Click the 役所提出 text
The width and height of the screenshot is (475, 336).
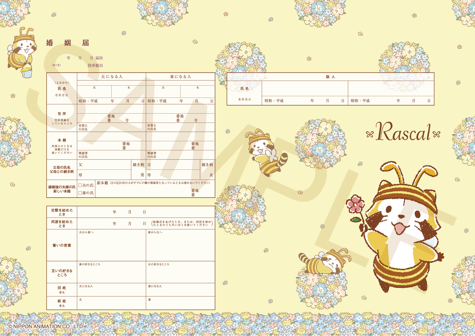(x=95, y=66)
